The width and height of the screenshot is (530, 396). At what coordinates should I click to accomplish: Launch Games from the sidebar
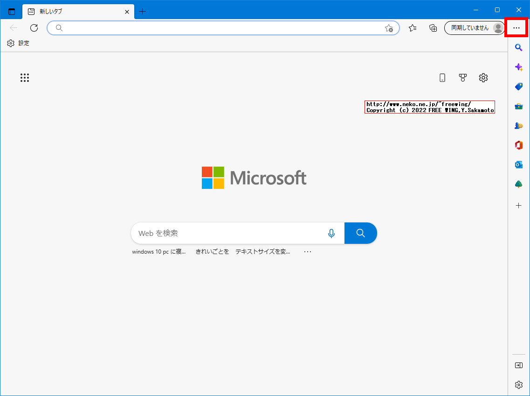tap(519, 126)
